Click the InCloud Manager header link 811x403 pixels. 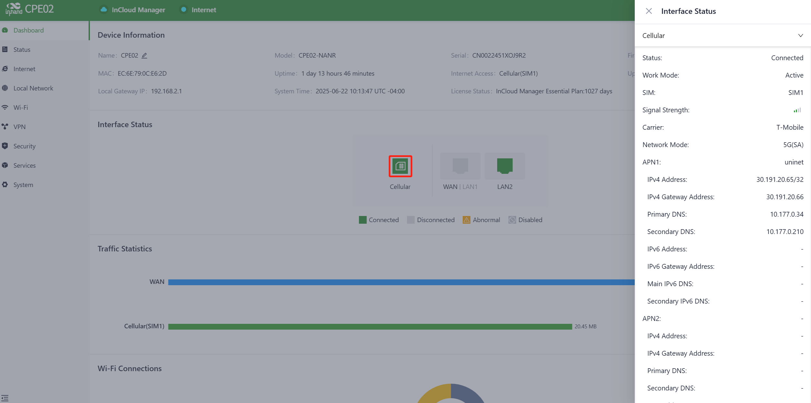pos(138,10)
